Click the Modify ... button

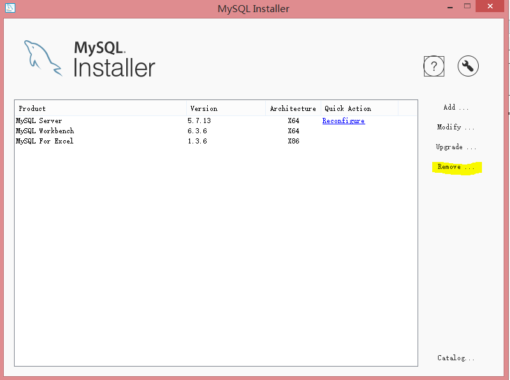click(455, 127)
